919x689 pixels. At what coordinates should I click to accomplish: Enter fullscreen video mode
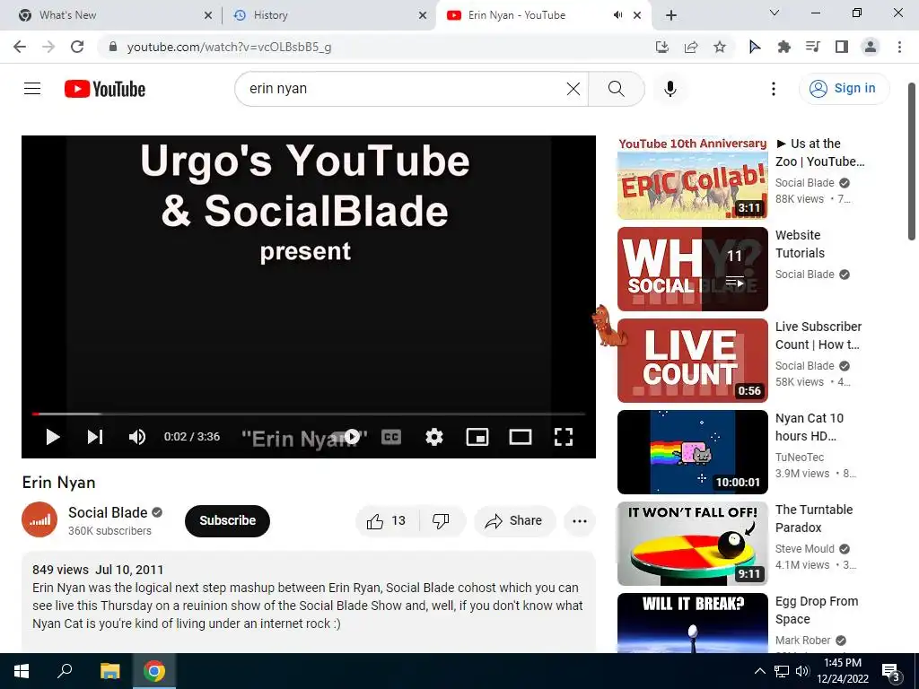click(564, 437)
